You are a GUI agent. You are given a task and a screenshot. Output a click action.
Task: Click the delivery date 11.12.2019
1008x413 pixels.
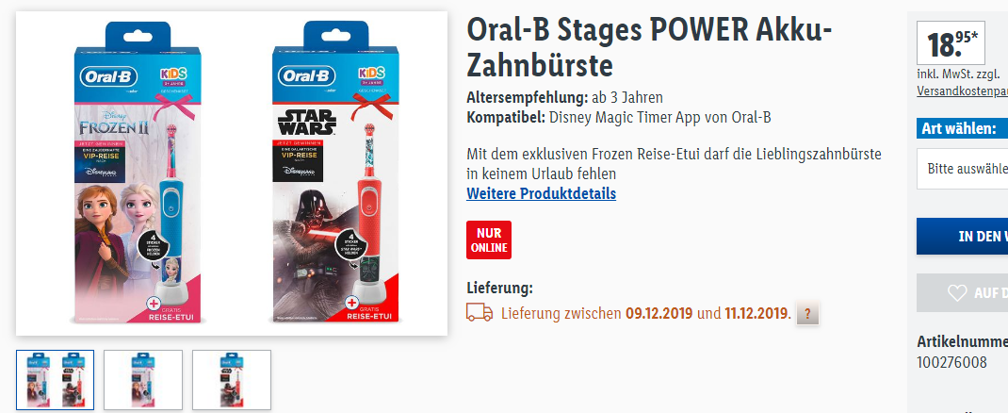click(756, 314)
